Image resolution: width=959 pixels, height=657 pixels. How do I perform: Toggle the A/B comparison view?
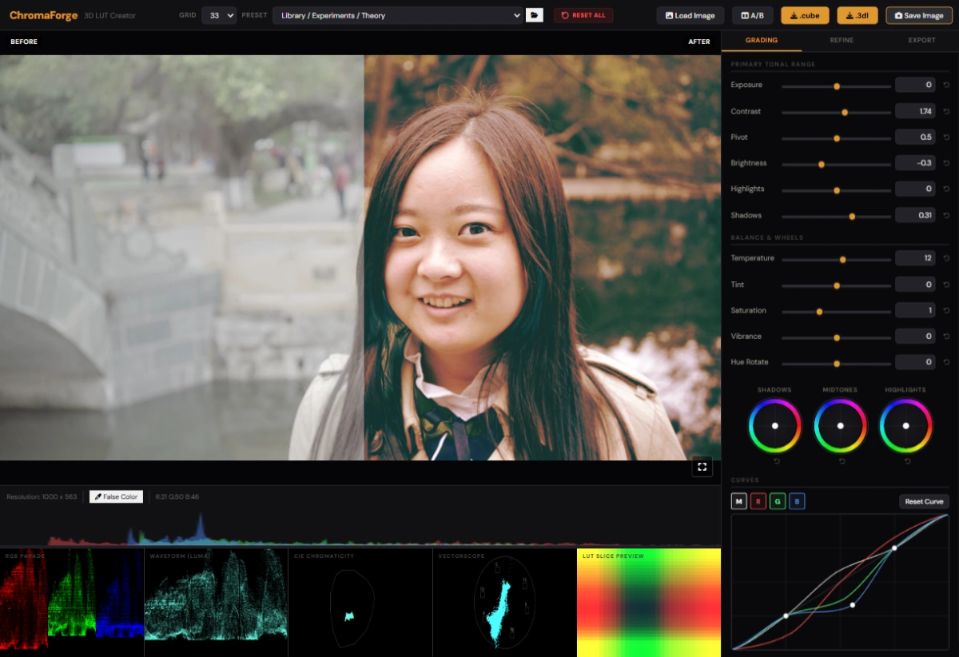coord(753,15)
